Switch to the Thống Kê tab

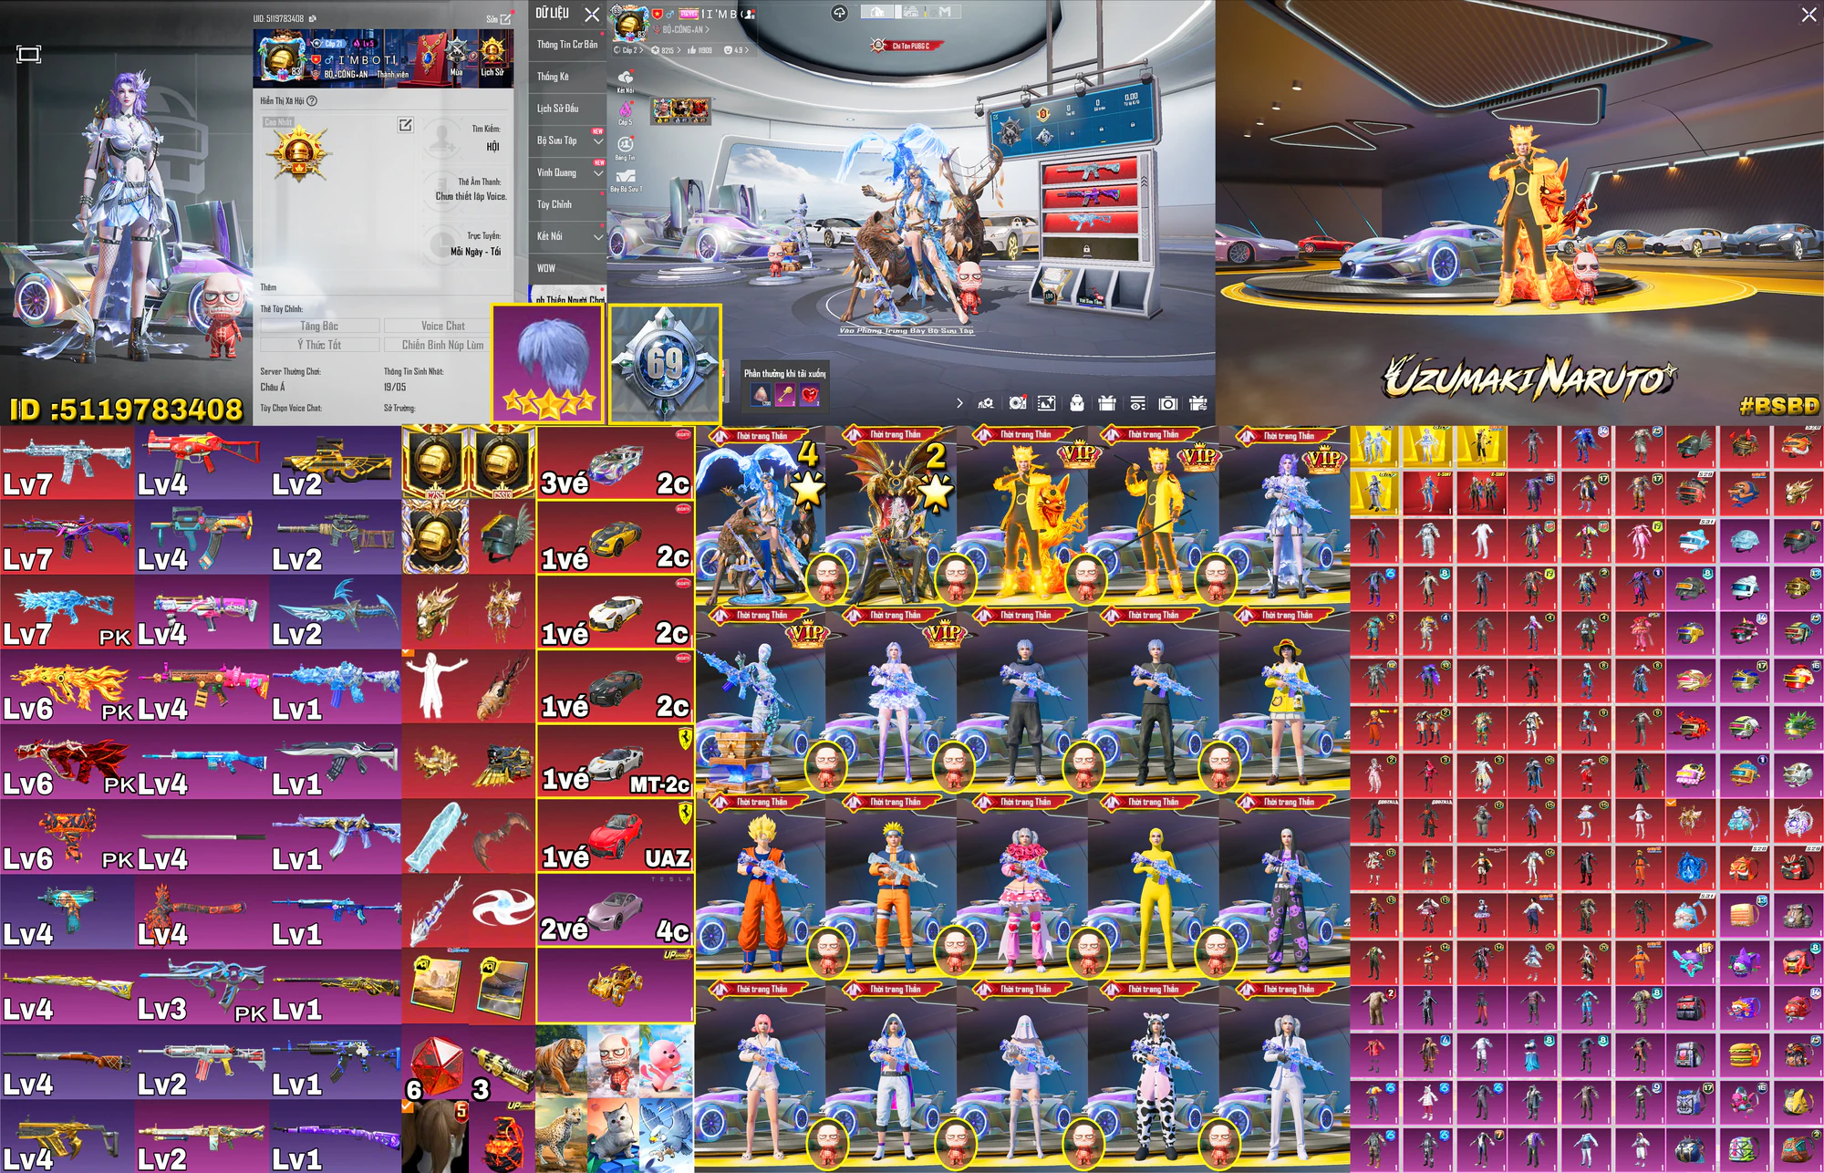click(567, 77)
